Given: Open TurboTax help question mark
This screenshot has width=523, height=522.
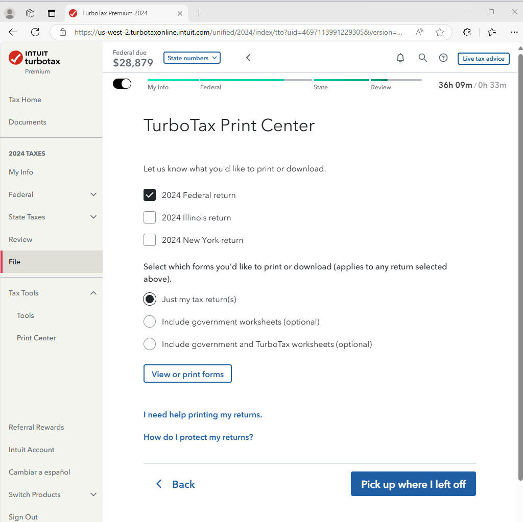Looking at the screenshot, I should point(443,58).
